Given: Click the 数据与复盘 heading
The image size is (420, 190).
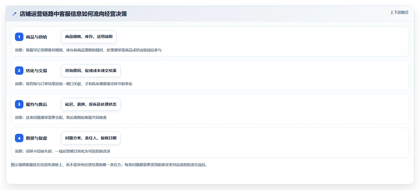Looking at the screenshot, I should [x=36, y=138].
